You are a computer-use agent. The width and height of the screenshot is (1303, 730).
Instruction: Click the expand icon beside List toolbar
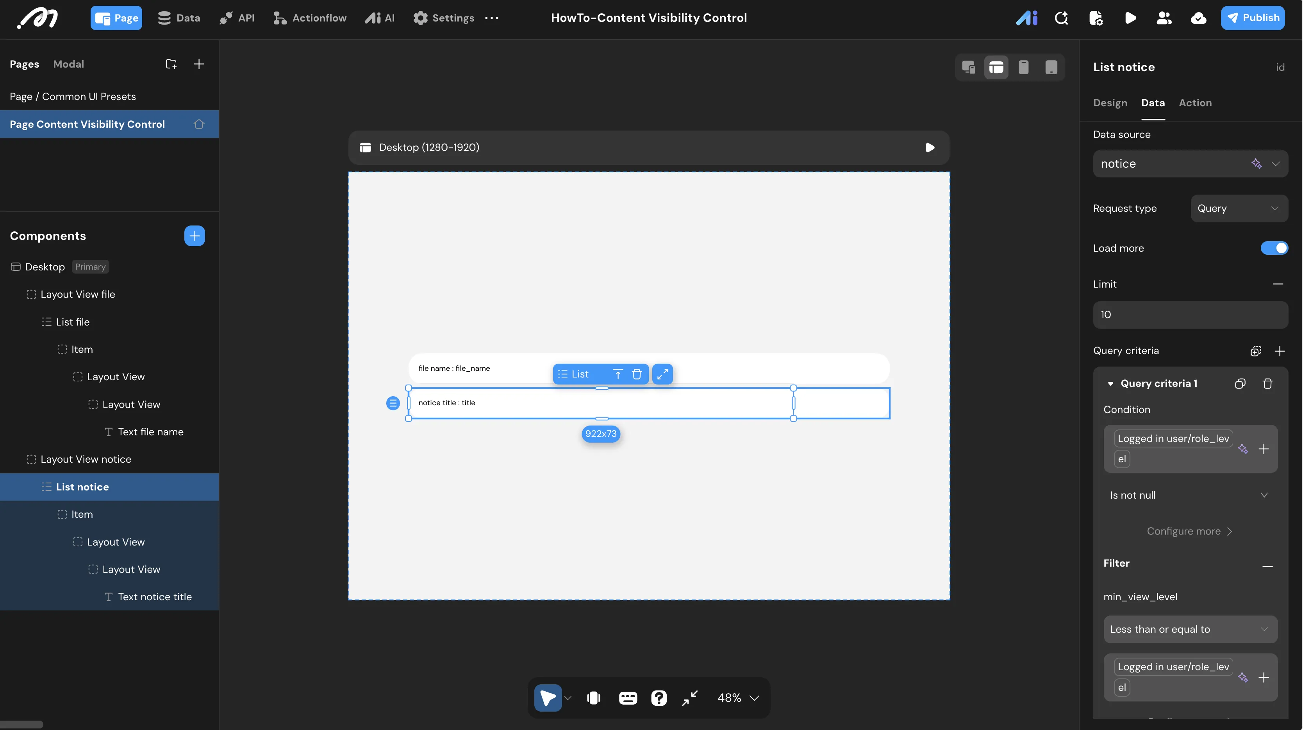pos(662,374)
